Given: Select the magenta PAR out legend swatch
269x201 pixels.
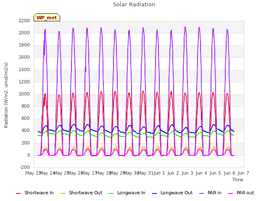Looking at the screenshot, I should (x=231, y=193).
